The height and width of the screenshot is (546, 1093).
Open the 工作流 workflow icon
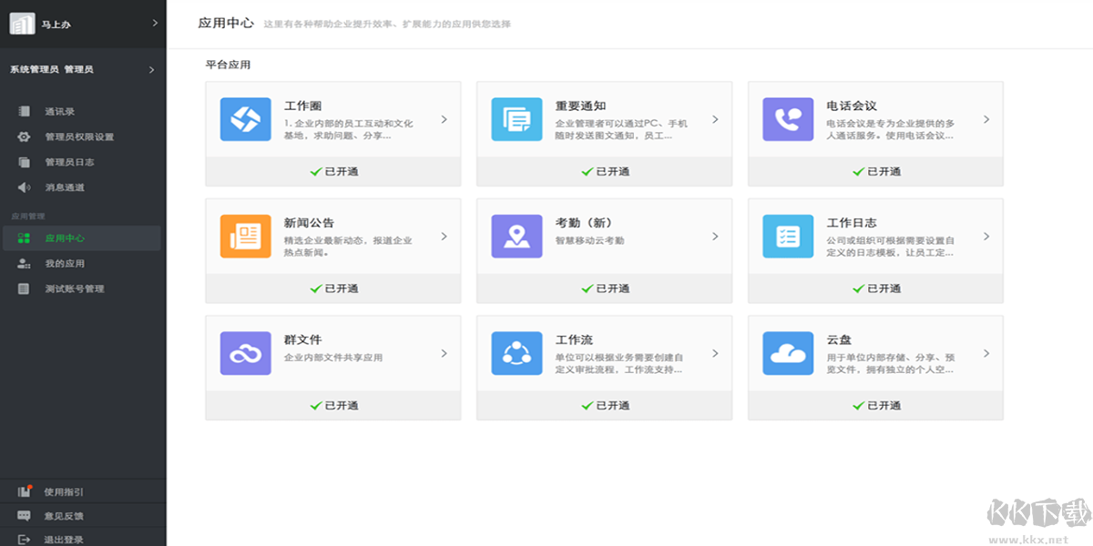point(516,353)
